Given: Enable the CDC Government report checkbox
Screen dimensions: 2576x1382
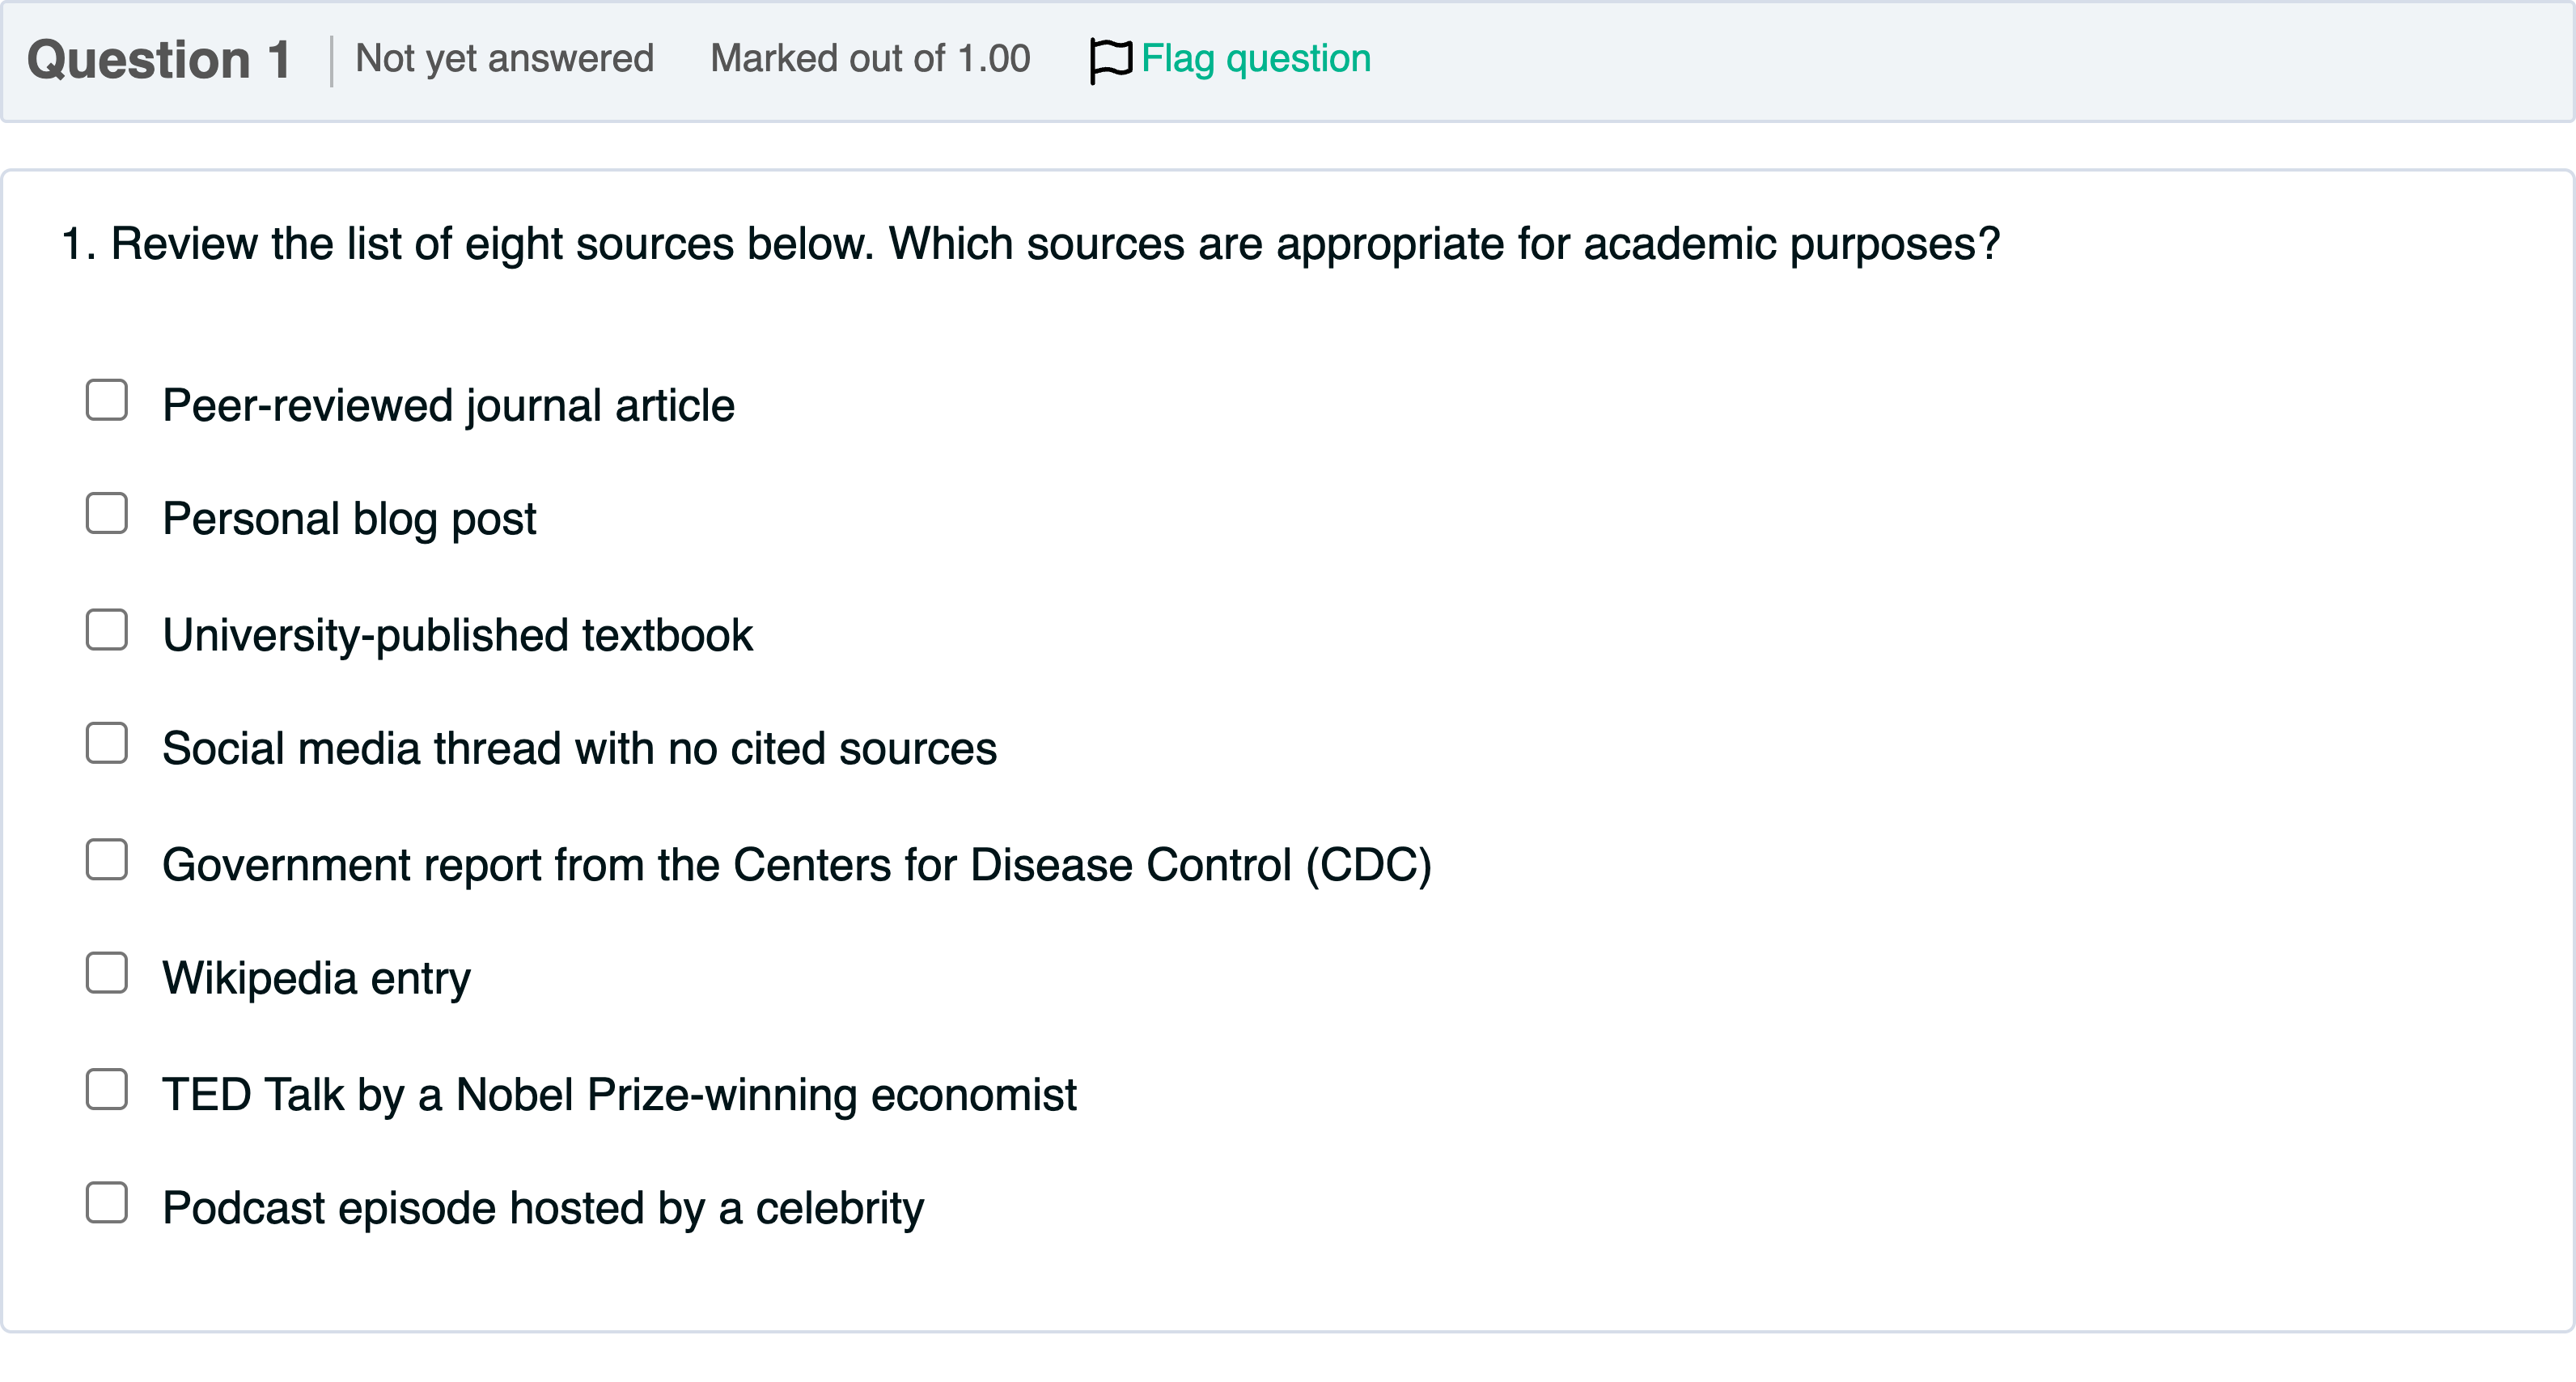Looking at the screenshot, I should [x=107, y=860].
